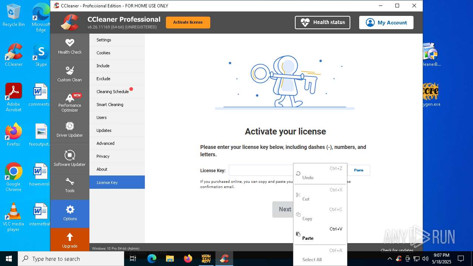Open Driver Updater section
This screenshot has width=473, height=266.
click(x=69, y=130)
